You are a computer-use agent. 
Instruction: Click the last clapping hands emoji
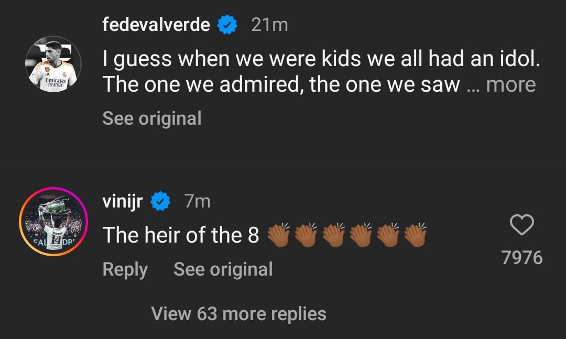(x=416, y=235)
